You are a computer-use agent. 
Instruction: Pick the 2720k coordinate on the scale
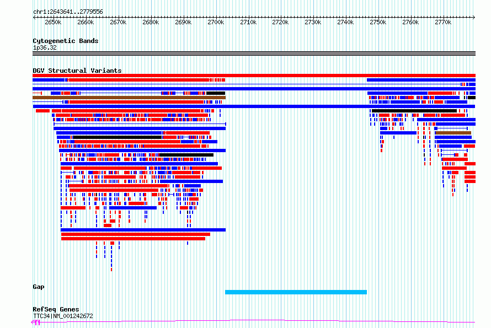[280, 23]
